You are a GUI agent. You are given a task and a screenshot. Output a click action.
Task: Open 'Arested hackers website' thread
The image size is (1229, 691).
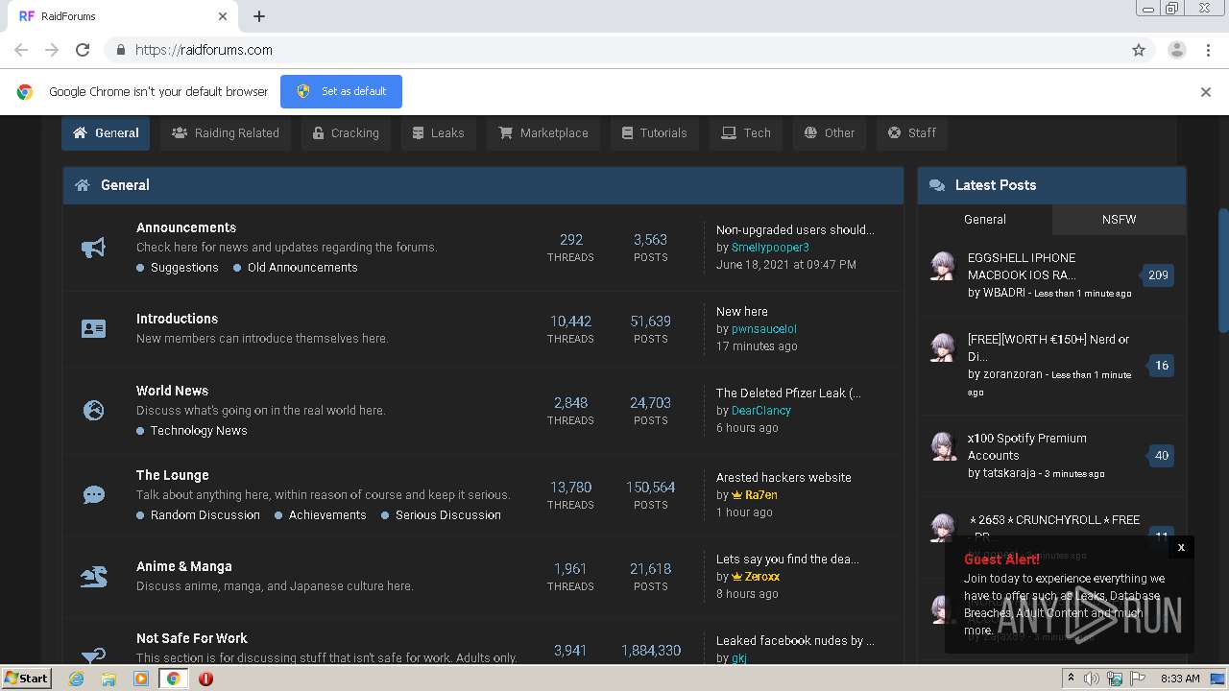coord(783,477)
